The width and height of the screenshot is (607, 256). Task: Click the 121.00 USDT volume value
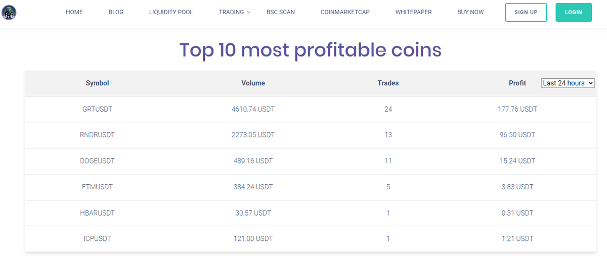point(253,239)
